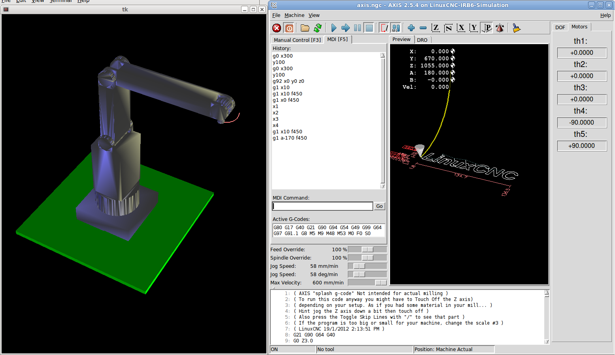This screenshot has height=355, width=615.
Task: Click the tk window title icon
Action: tap(6, 9)
